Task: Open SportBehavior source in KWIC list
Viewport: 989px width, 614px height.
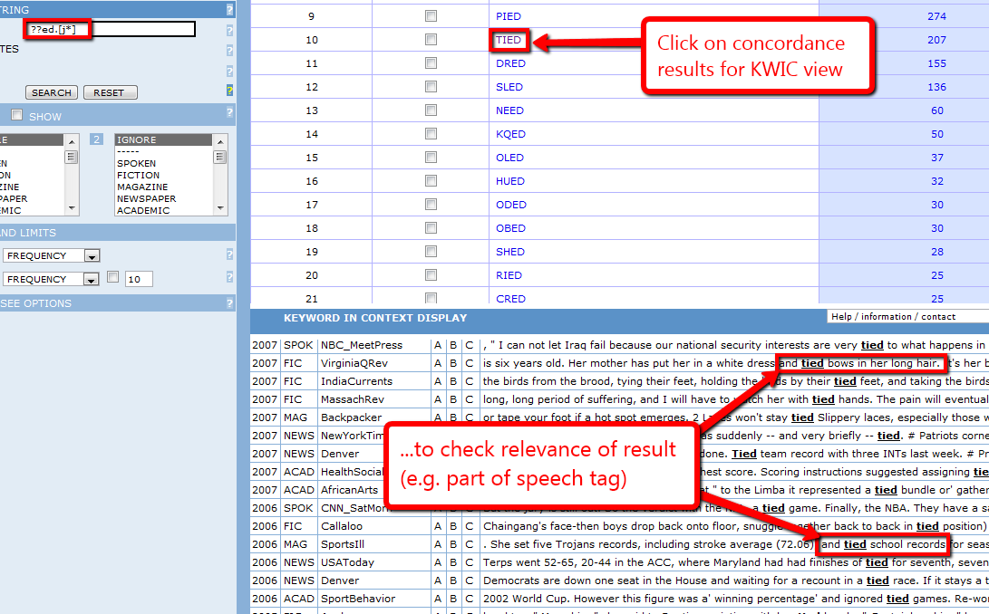Action: click(358, 599)
